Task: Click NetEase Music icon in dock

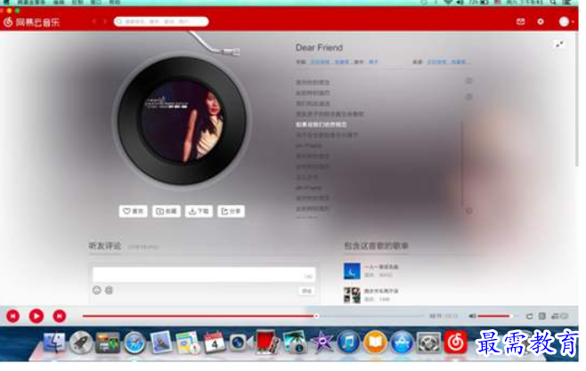Action: tap(455, 343)
